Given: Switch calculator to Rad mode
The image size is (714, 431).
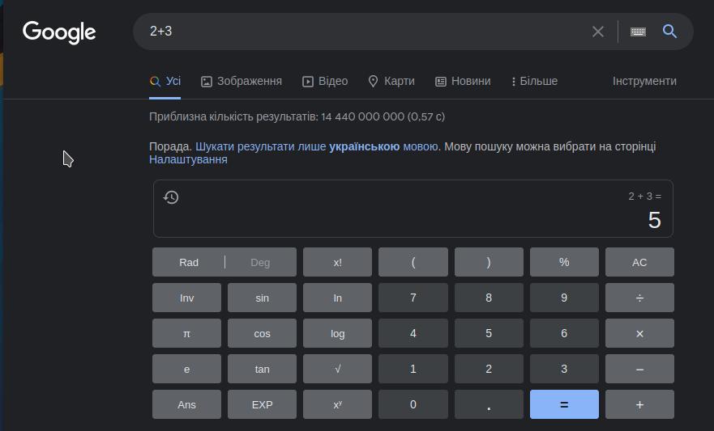Looking at the screenshot, I should pyautogui.click(x=189, y=262).
